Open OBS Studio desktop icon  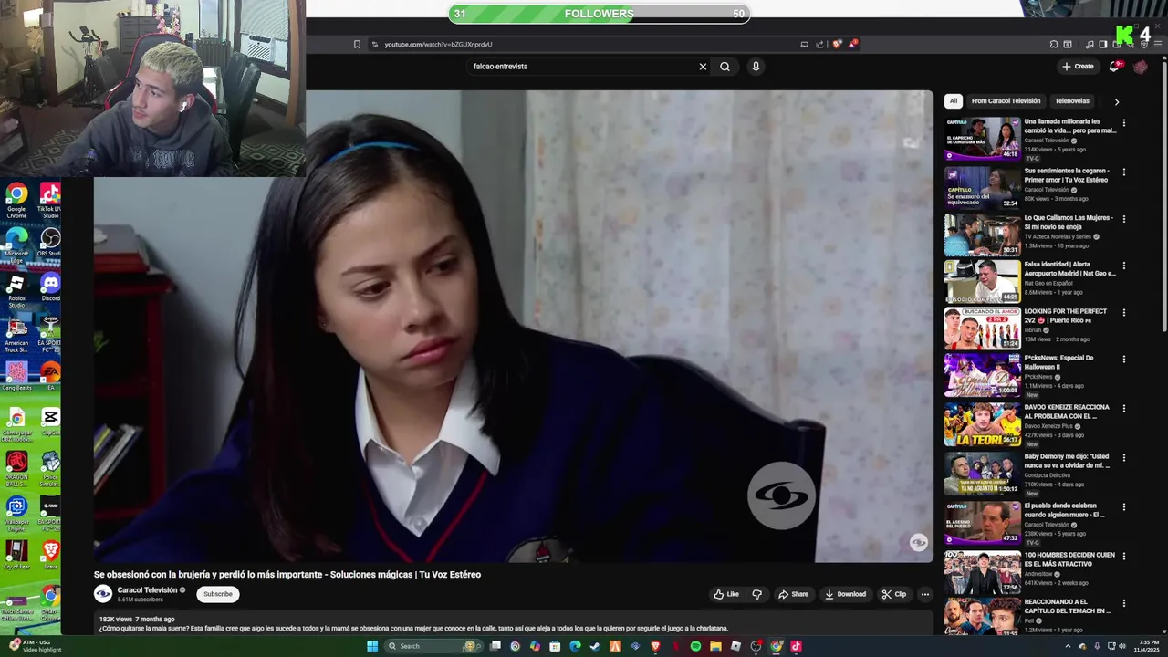coord(49,243)
